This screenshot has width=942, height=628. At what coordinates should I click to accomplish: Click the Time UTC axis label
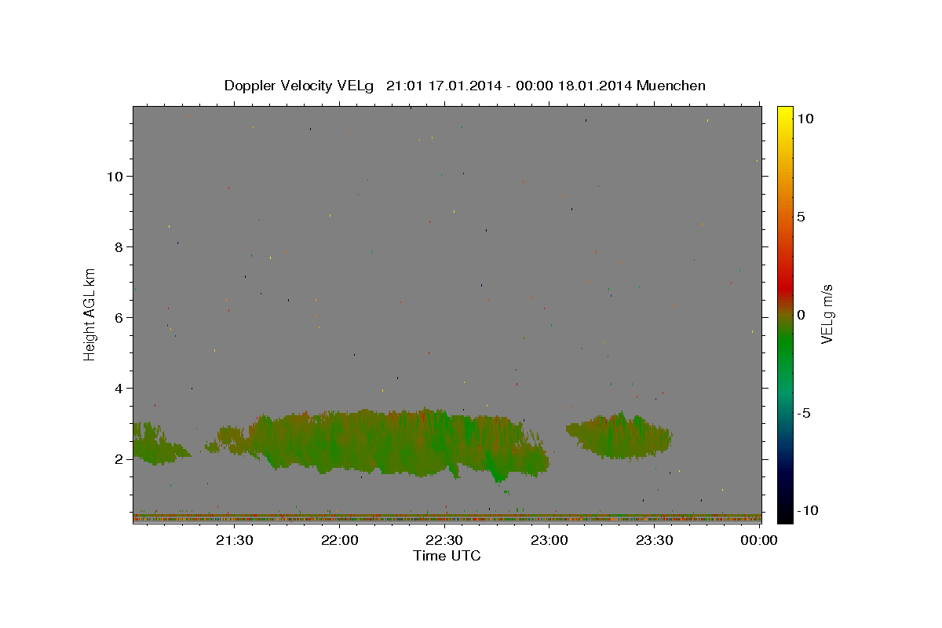447,556
